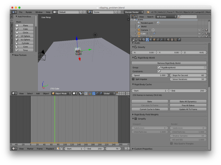Click the World globe icon in outliner
This screenshot has height=165, width=221.
(139, 26)
